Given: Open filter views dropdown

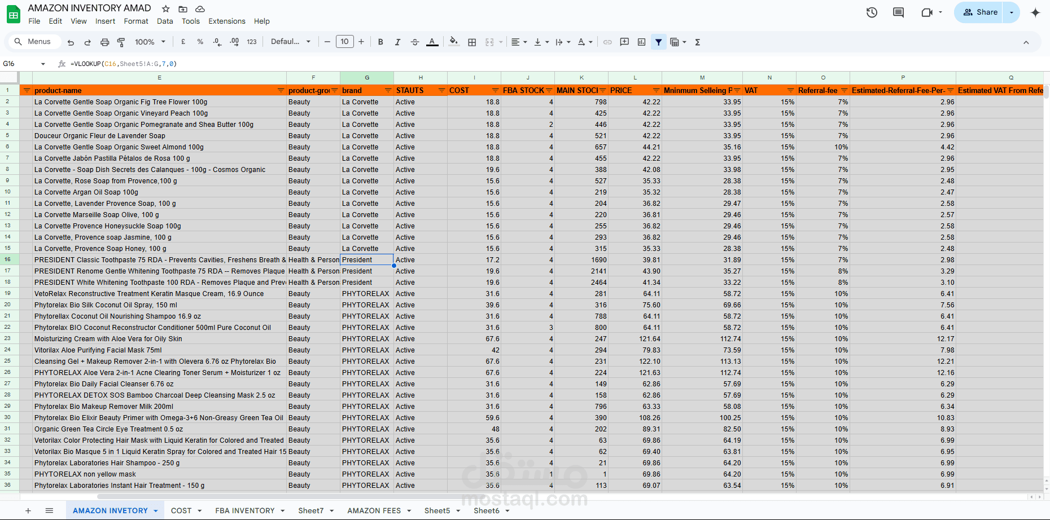Looking at the screenshot, I should point(677,42).
